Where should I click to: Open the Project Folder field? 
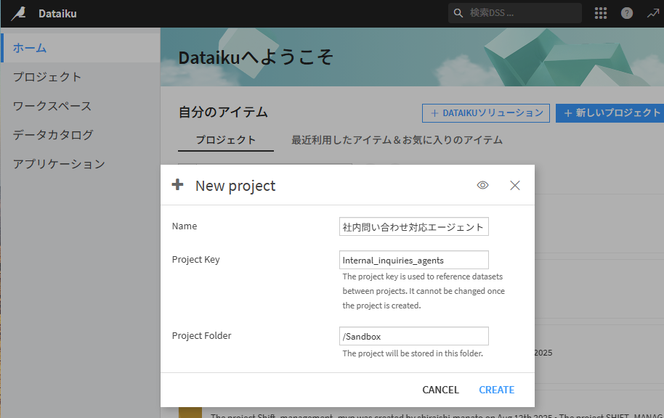(x=413, y=336)
